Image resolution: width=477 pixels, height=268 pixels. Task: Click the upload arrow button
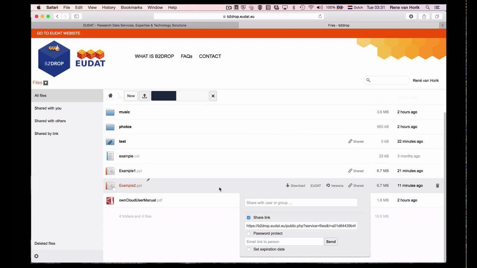pyautogui.click(x=145, y=96)
